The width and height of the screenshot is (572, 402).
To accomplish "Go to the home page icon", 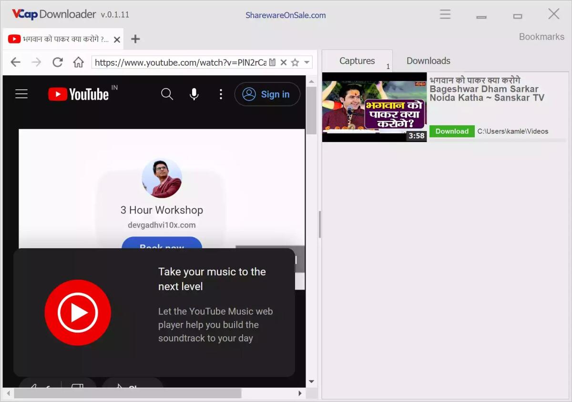I will 78,62.
